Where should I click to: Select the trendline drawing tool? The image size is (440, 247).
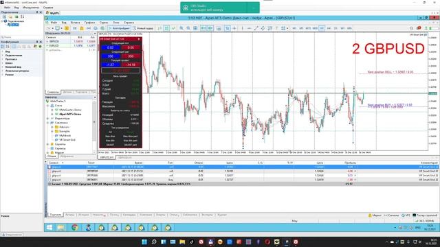(256, 28)
